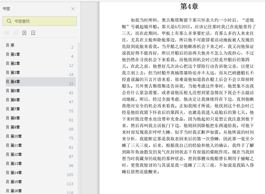This screenshot has height=194, width=265.
Task: Click the expand all bookmarks icon
Action: [x=7, y=33]
